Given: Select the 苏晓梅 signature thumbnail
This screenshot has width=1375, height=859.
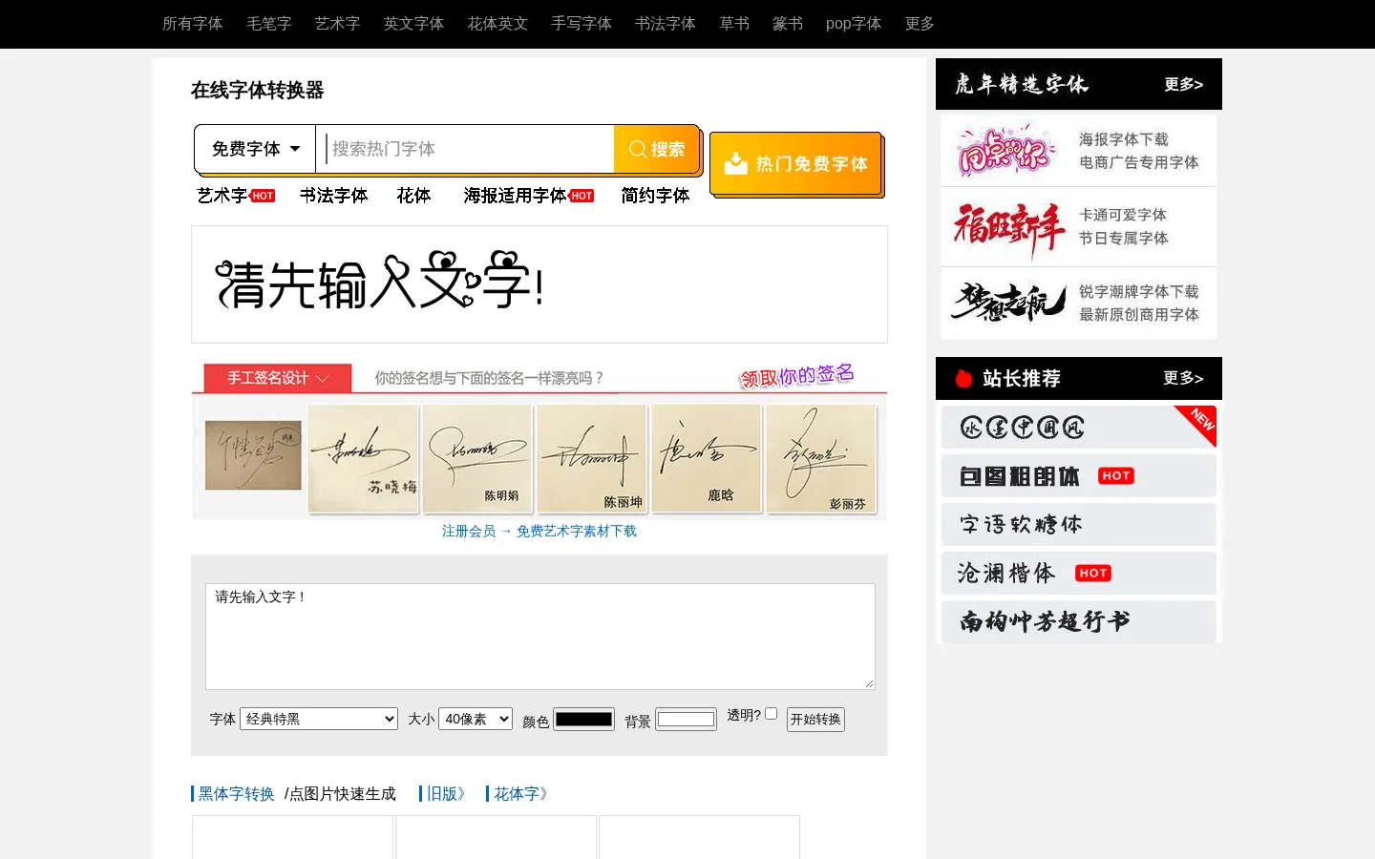Looking at the screenshot, I should (364, 459).
